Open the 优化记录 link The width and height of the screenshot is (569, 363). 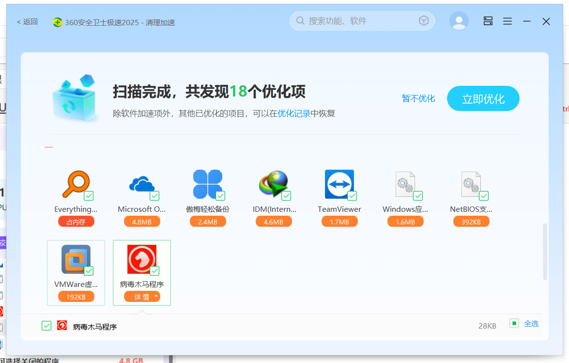(294, 113)
